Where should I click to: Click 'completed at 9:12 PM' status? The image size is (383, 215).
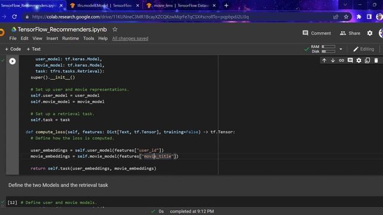pos(191,211)
